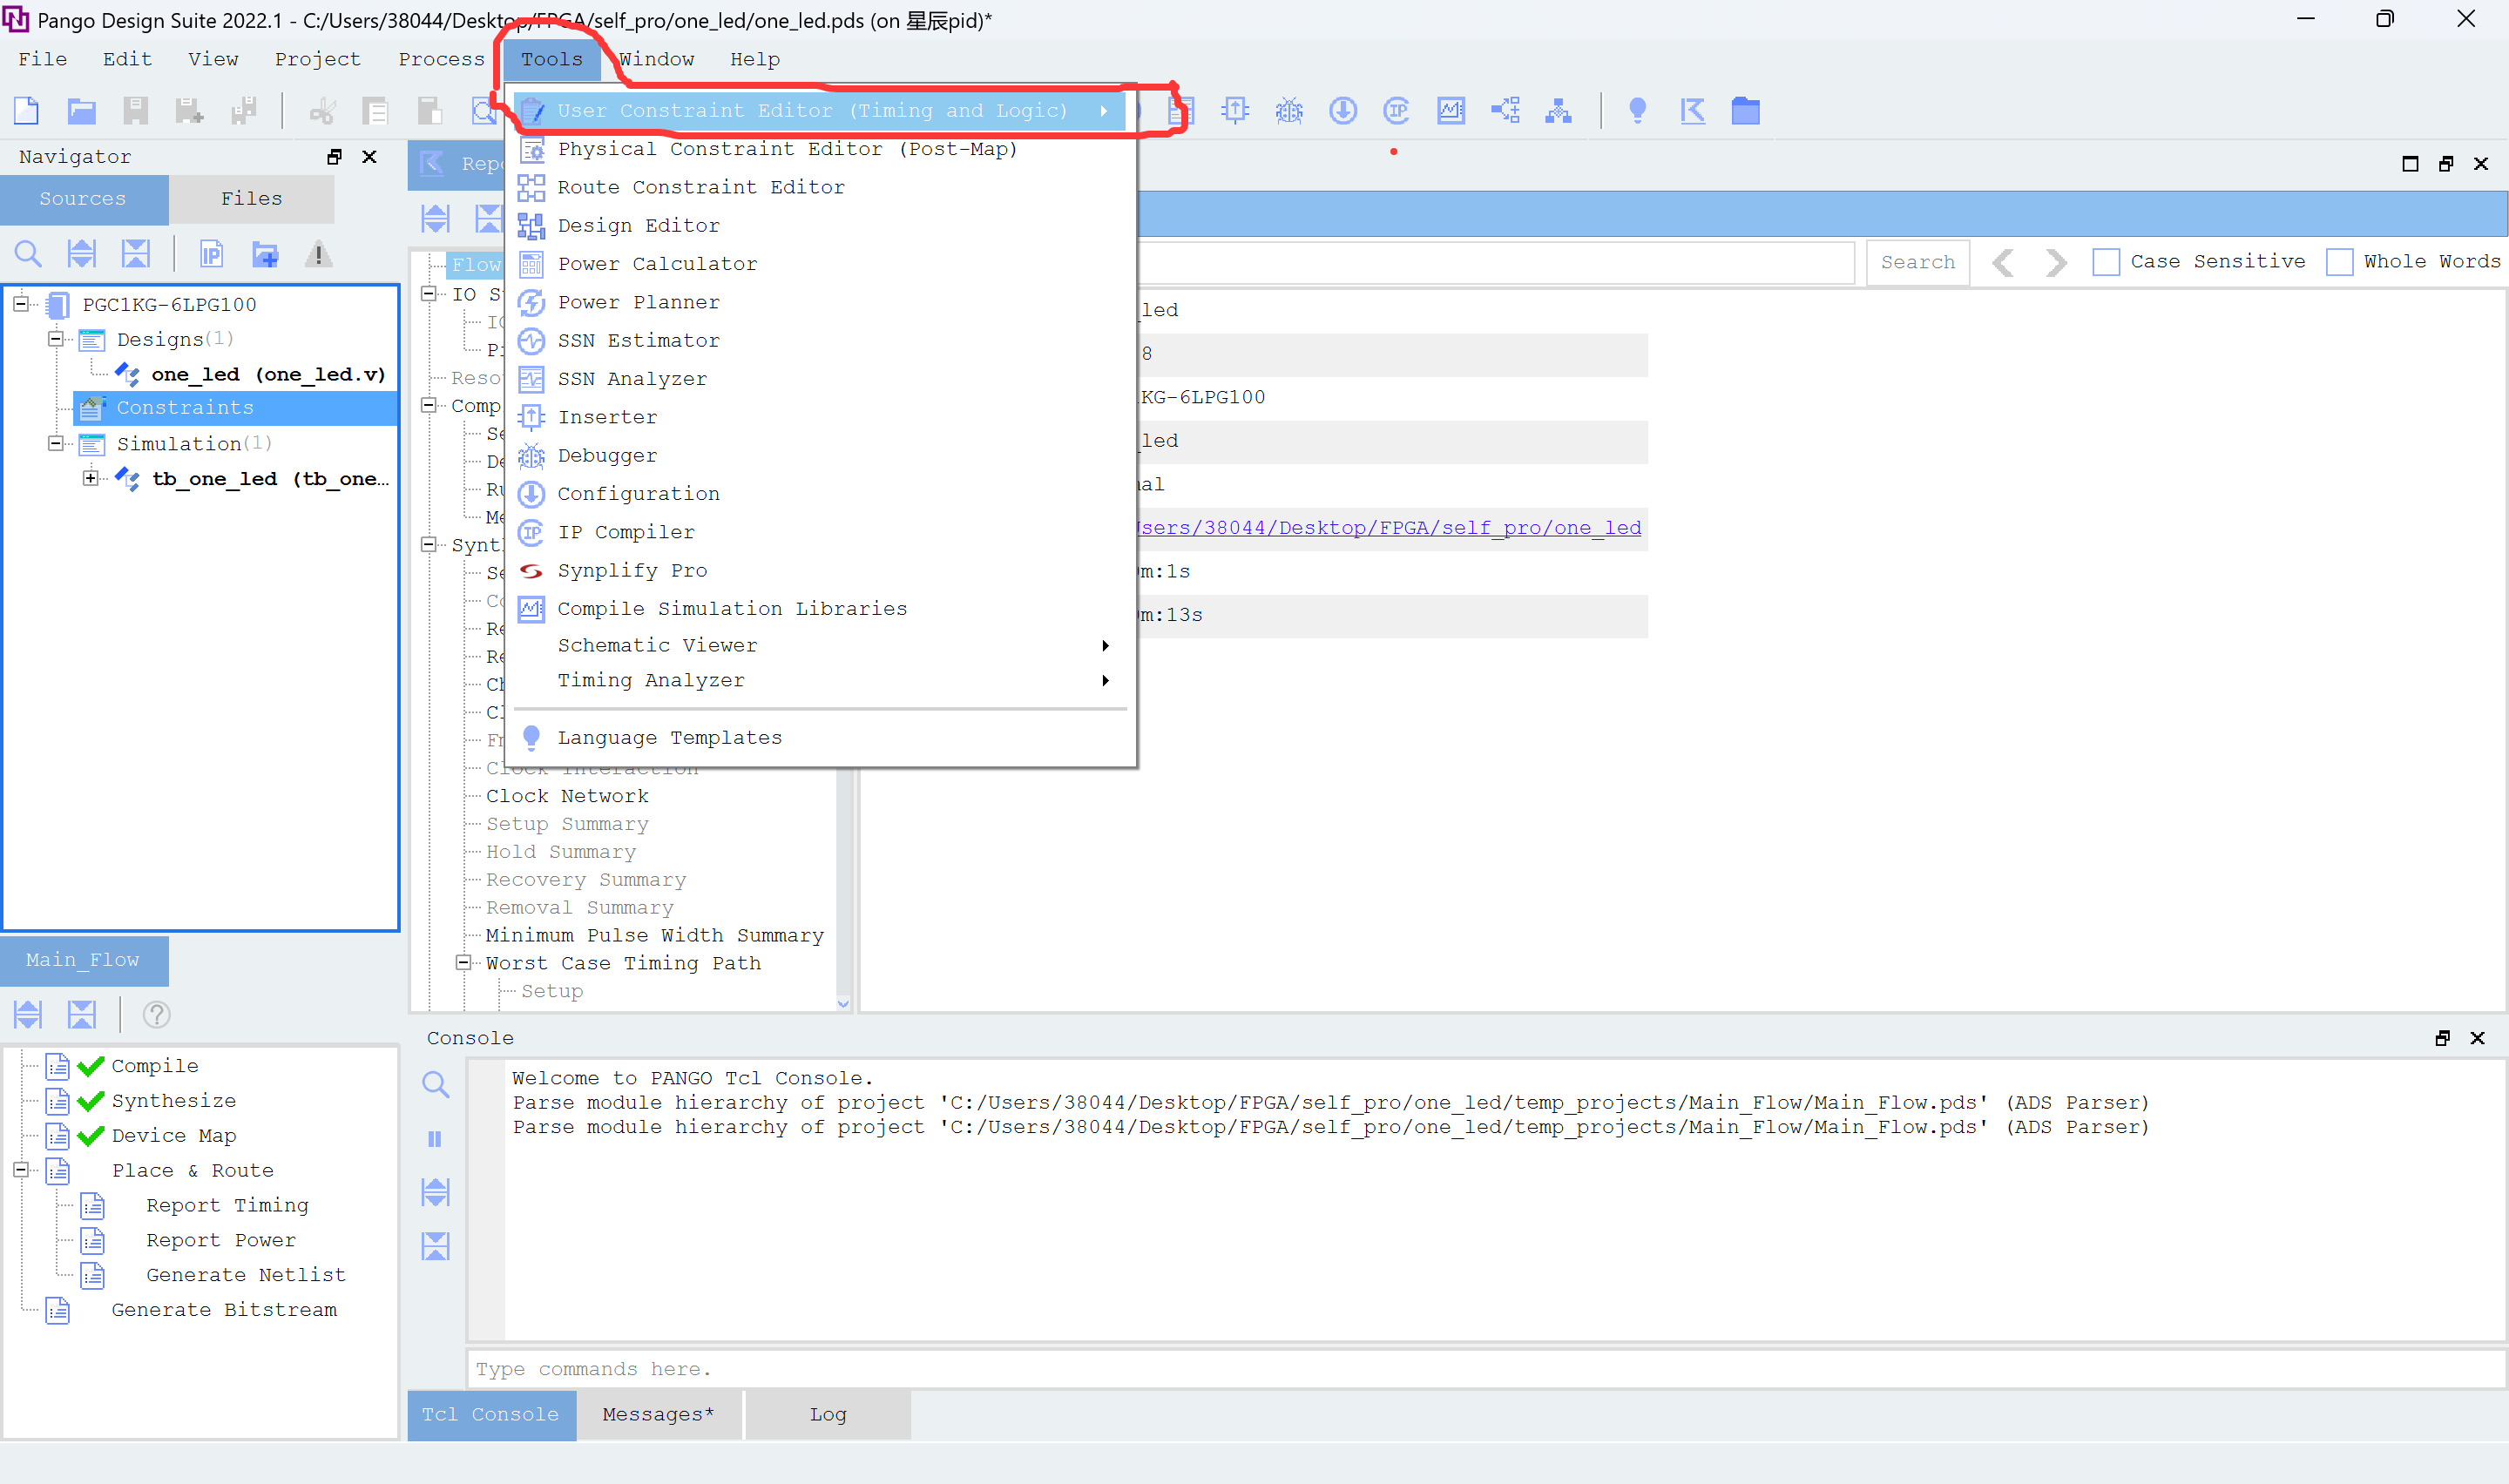Image resolution: width=2509 pixels, height=1484 pixels.
Task: Open Language Templates lightbulb toolbar icon
Action: click(x=1637, y=110)
